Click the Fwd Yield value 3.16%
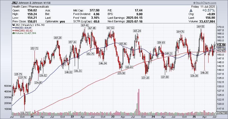Screen dimensions: 228x119 pos(95,18)
